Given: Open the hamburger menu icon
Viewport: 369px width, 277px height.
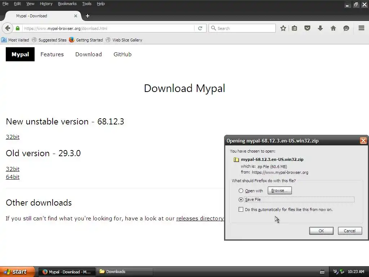Looking at the screenshot, I should 361,28.
